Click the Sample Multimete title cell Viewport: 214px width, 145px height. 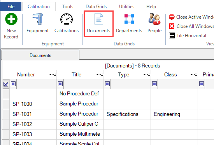[80, 134]
